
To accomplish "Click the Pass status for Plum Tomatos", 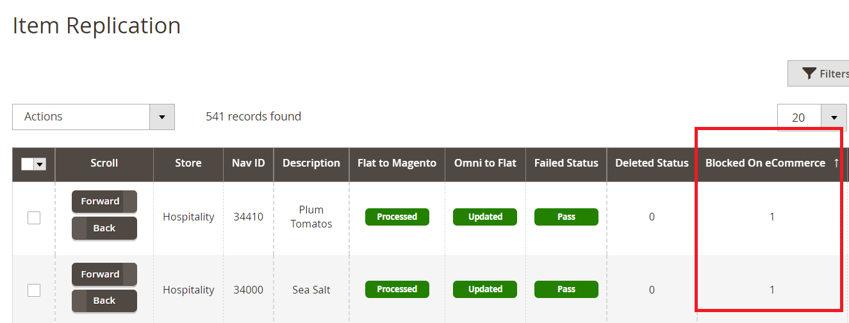I will click(566, 217).
